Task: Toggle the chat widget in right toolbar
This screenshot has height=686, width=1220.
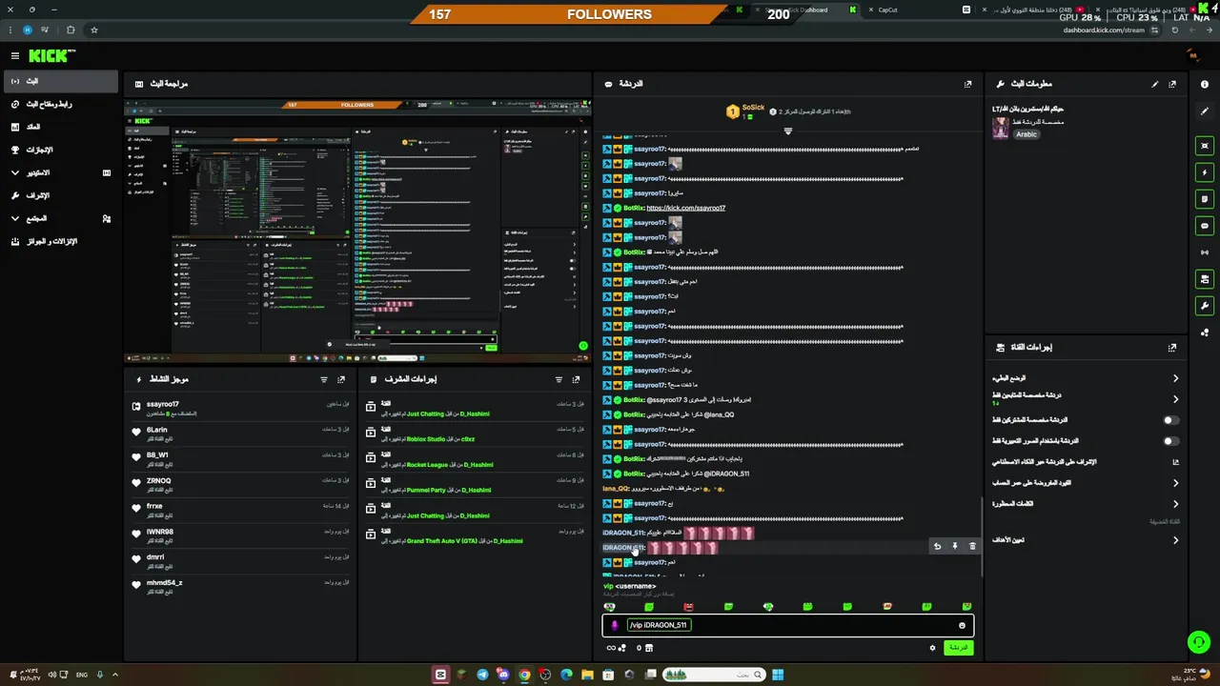Action: pyautogui.click(x=1205, y=226)
